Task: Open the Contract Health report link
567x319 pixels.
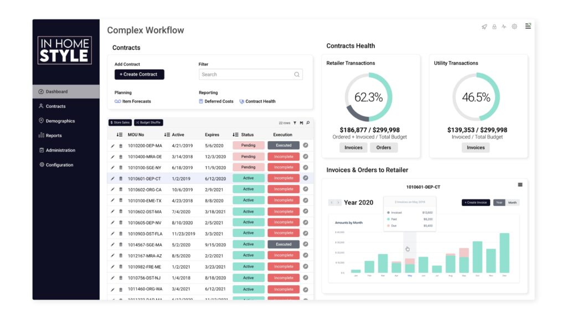Action: click(x=257, y=102)
